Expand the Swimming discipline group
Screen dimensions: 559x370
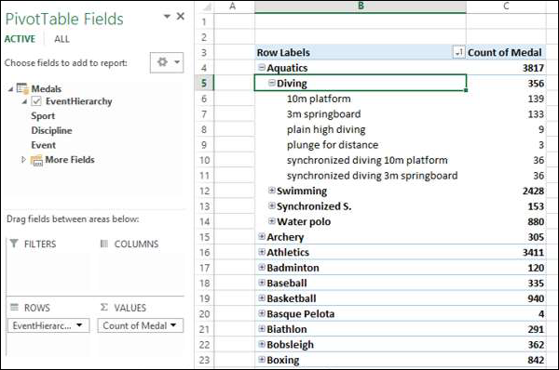click(x=272, y=191)
